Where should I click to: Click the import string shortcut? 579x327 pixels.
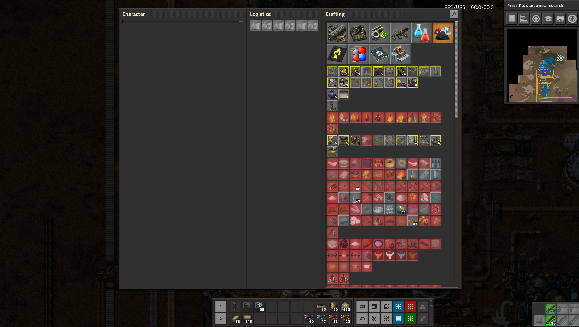pos(386,319)
